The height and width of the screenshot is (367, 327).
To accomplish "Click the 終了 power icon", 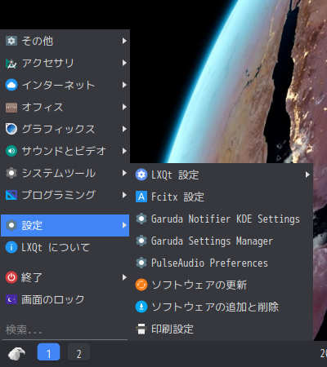I will pyautogui.click(x=11, y=277).
